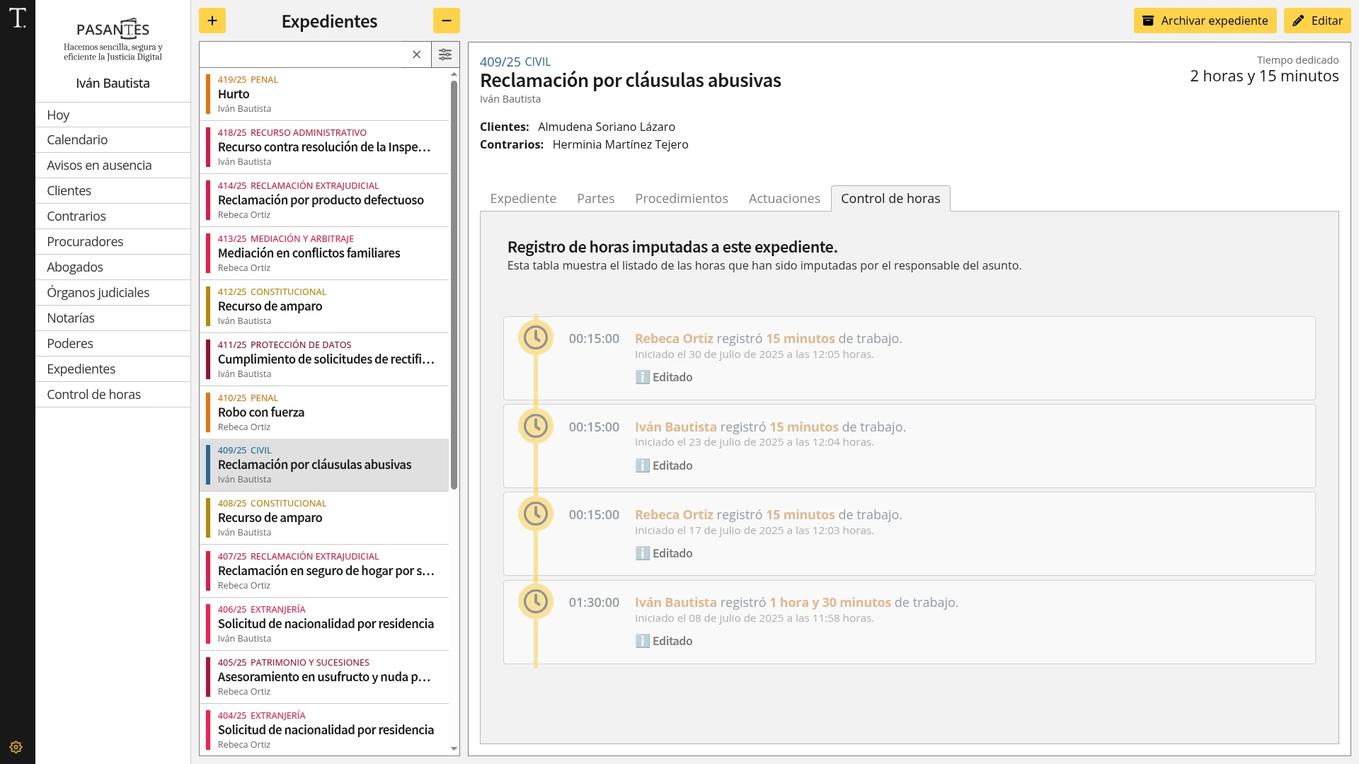Expand truncated case 418/25 Recurso contra resolución
Screen dimensions: 1359x764
(324, 147)
